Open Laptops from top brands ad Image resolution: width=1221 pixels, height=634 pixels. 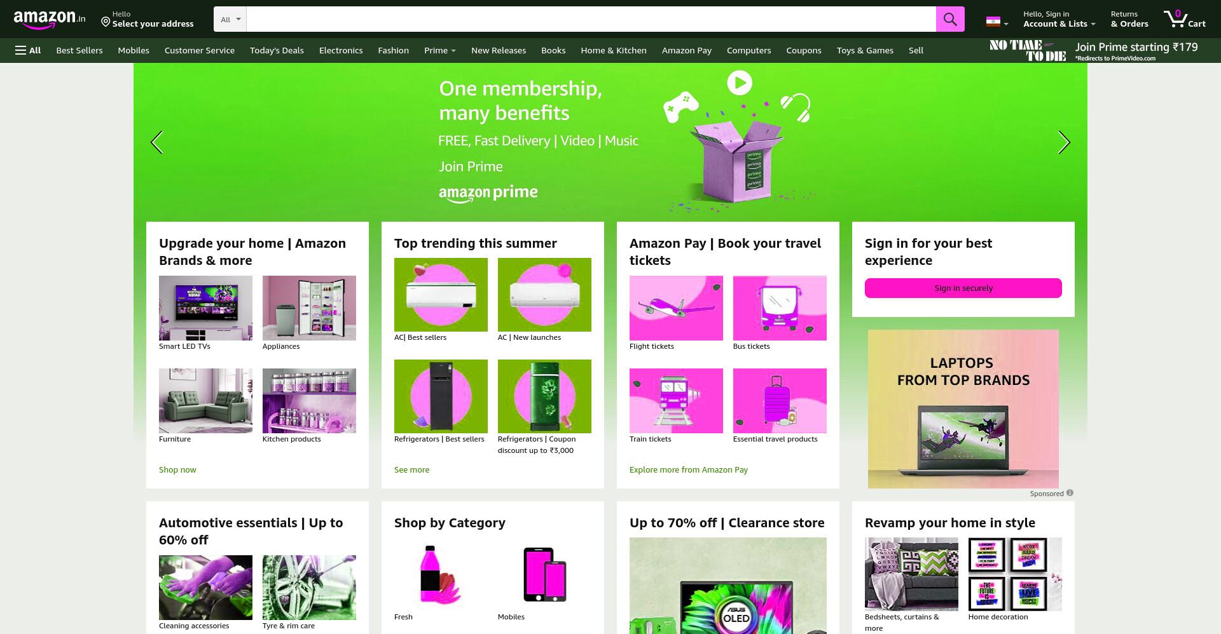click(963, 408)
